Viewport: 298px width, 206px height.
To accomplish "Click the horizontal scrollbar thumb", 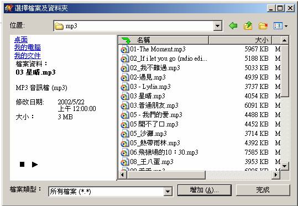I will (166, 175).
